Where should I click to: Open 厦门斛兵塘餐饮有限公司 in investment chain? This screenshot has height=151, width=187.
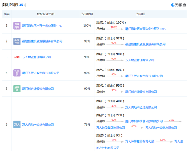(x=141, y=92)
